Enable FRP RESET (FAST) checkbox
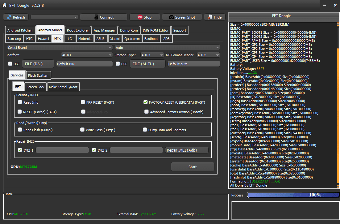Screen dimensions: 340x224 click(x=83, y=102)
